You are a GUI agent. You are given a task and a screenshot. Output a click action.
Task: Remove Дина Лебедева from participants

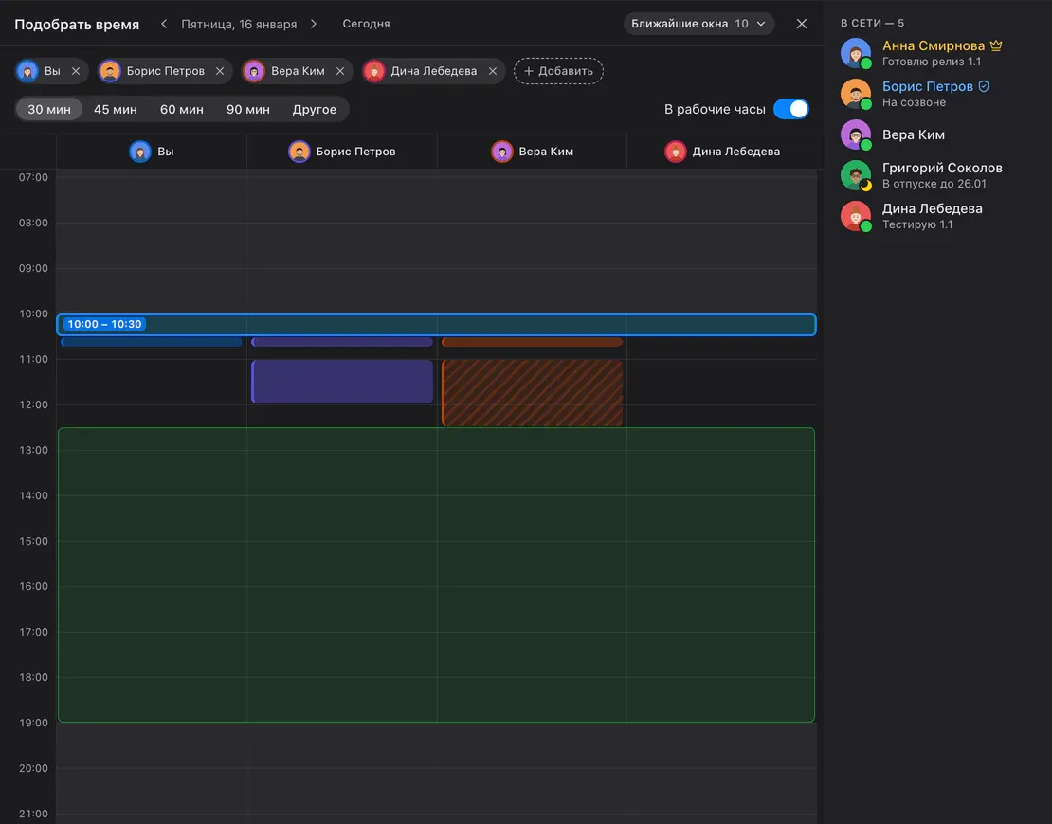pos(493,71)
